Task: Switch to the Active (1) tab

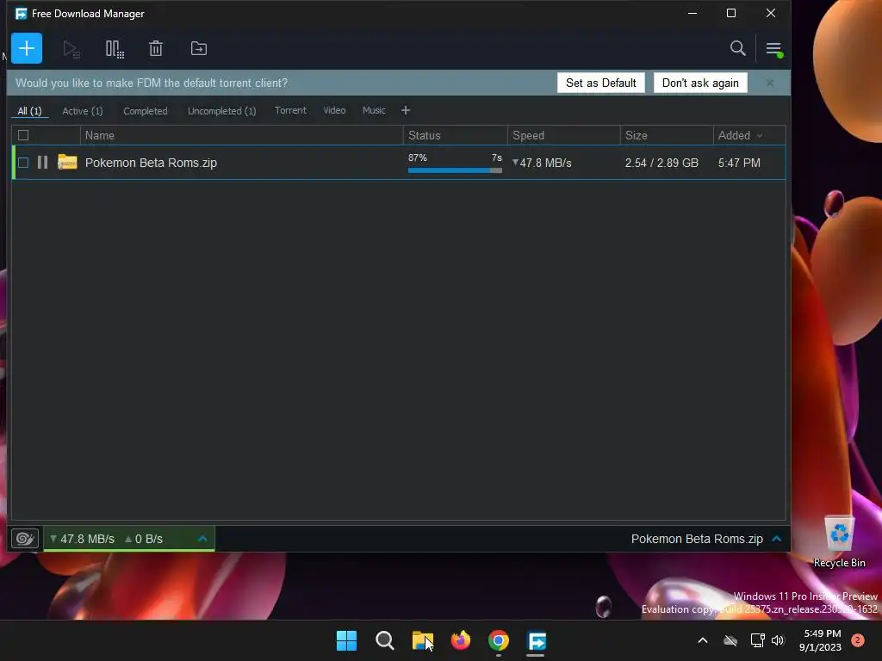Action: (83, 111)
